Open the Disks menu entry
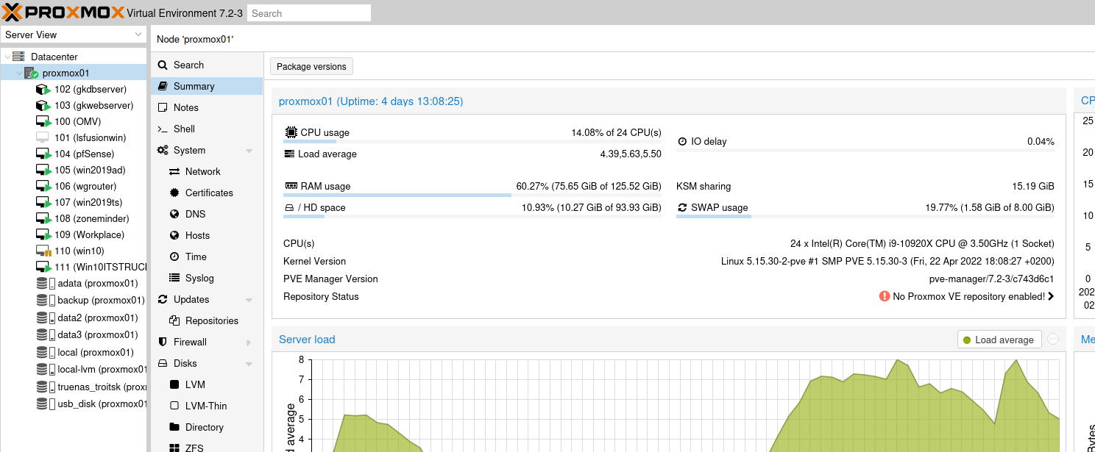1095x452 pixels. coord(207,363)
